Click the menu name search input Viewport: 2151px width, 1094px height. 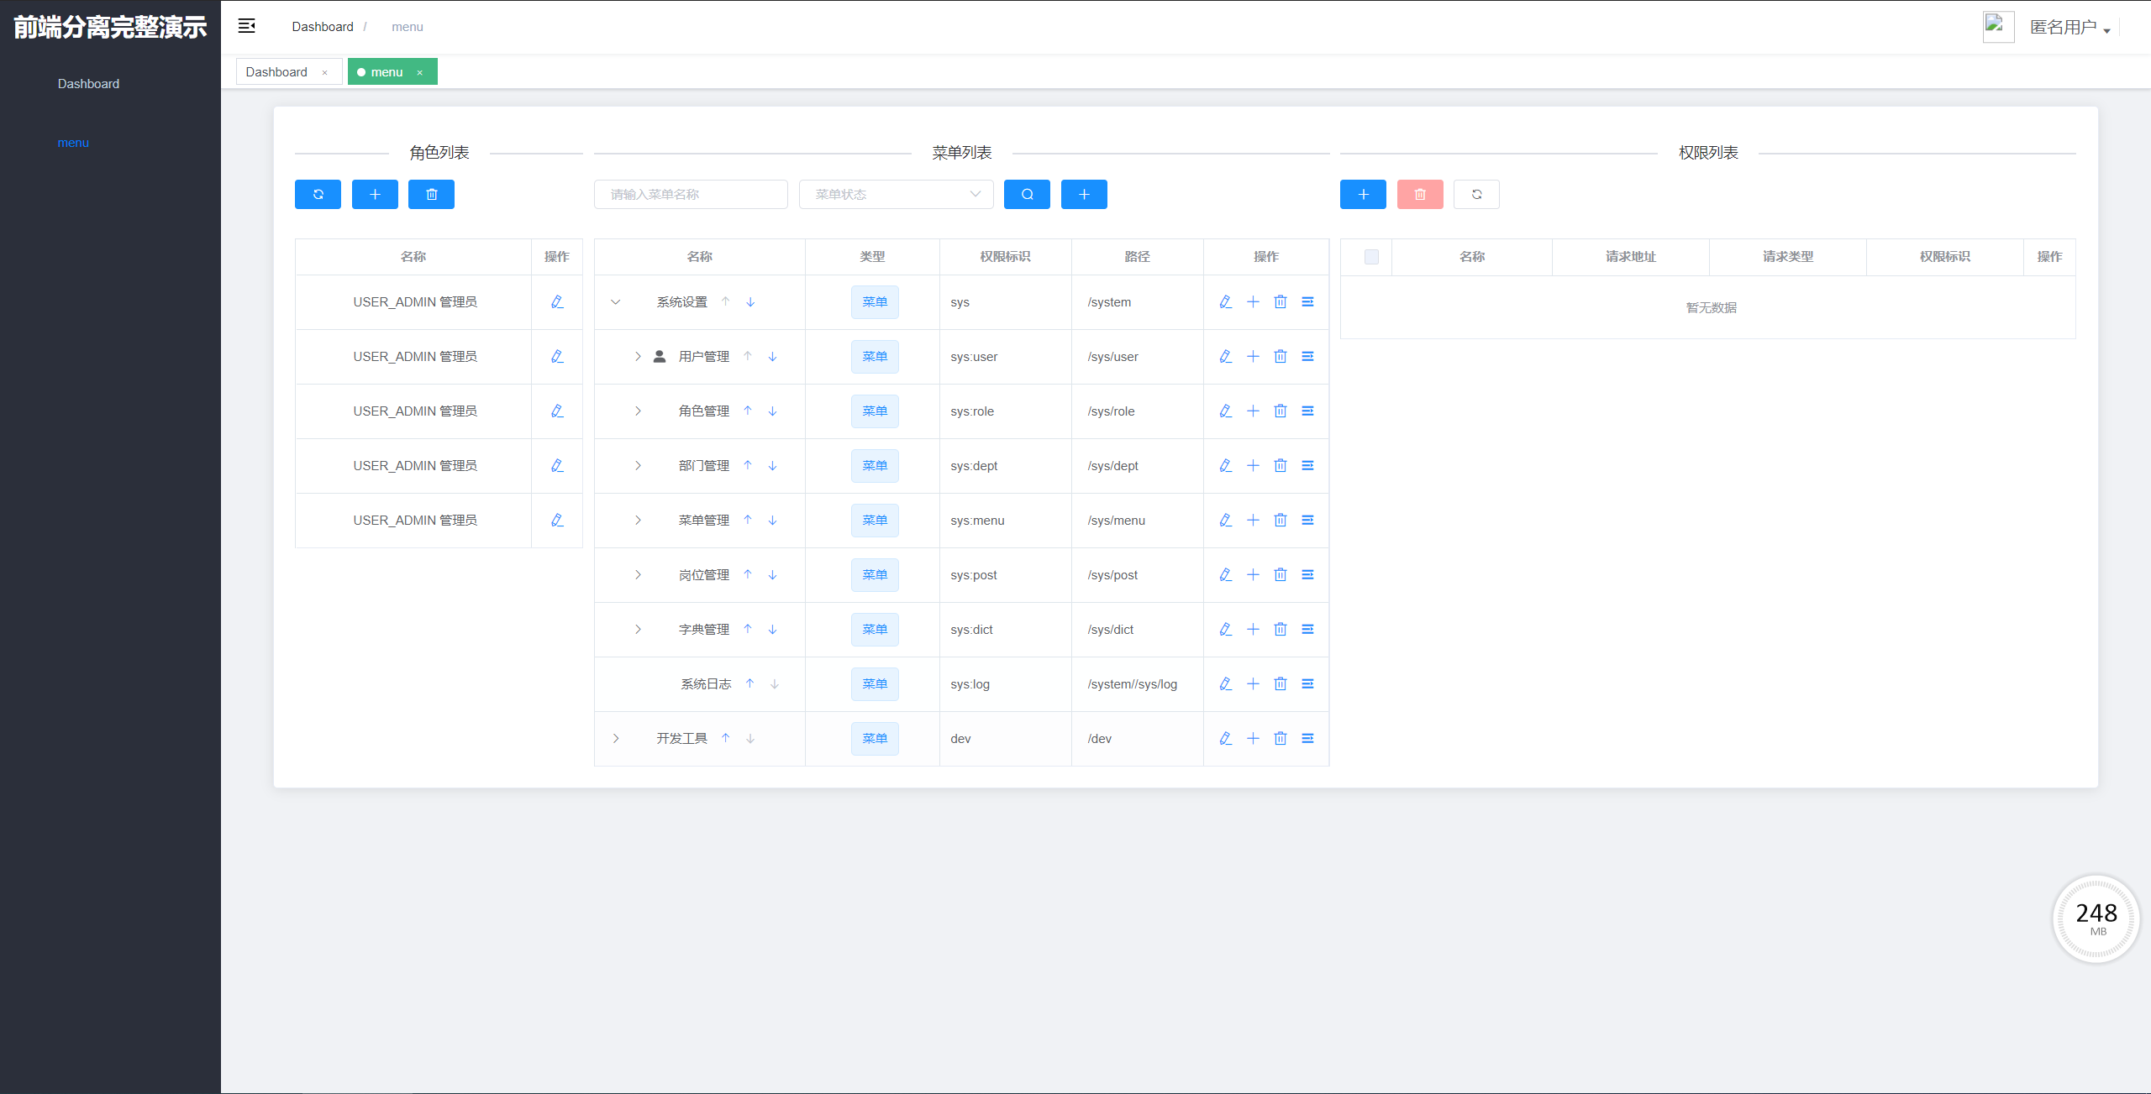coord(690,194)
